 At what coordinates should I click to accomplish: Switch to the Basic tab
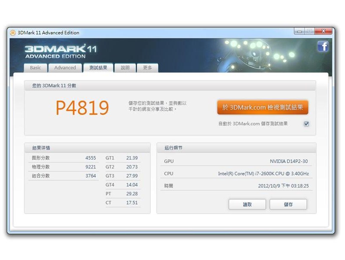[x=36, y=68]
